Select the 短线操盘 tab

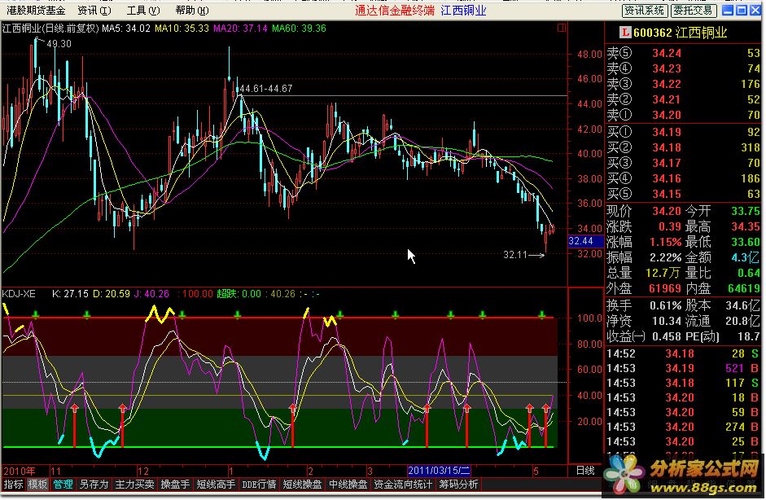pyautogui.click(x=302, y=485)
